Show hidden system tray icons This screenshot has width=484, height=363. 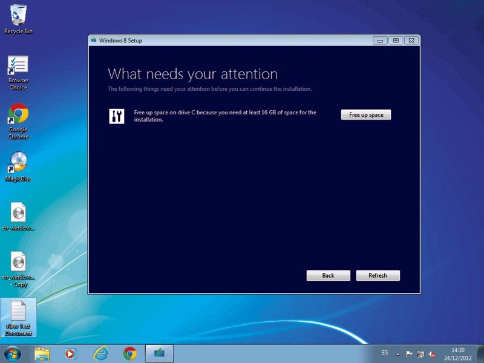[397, 354]
